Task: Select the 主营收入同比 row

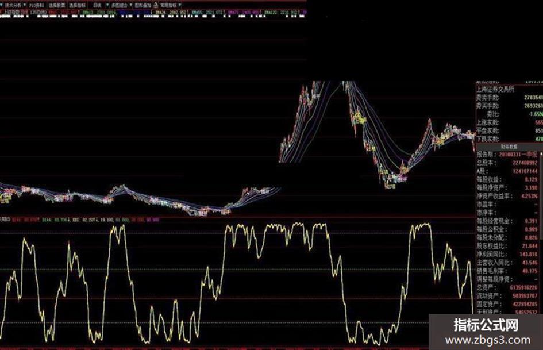Action: point(507,262)
